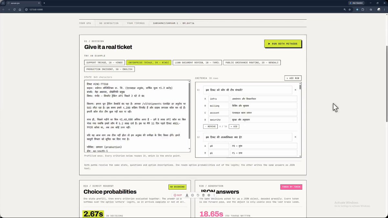Edit the Q2 question text field
The width and height of the screenshot is (388, 218).
pos(248,137)
